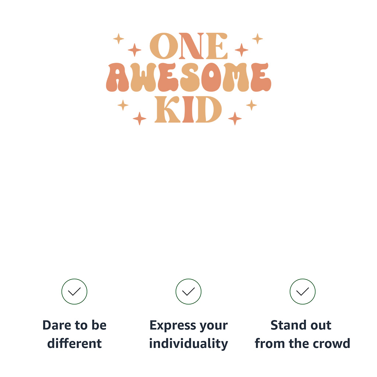This screenshot has height=377, width=377.
Task: Click the pale star left of "KID"
Action: 123,105
